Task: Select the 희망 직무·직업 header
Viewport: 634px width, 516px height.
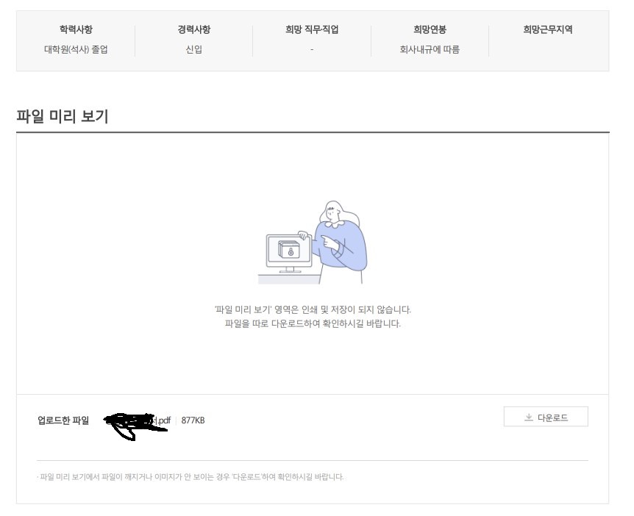Action: pos(312,29)
